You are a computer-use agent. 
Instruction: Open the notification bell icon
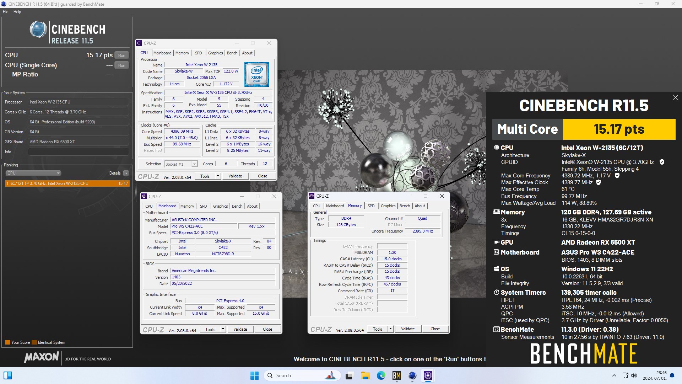[x=672, y=375]
